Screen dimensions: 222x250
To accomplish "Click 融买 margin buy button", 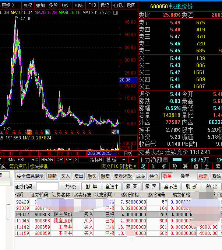I will [92, 176].
